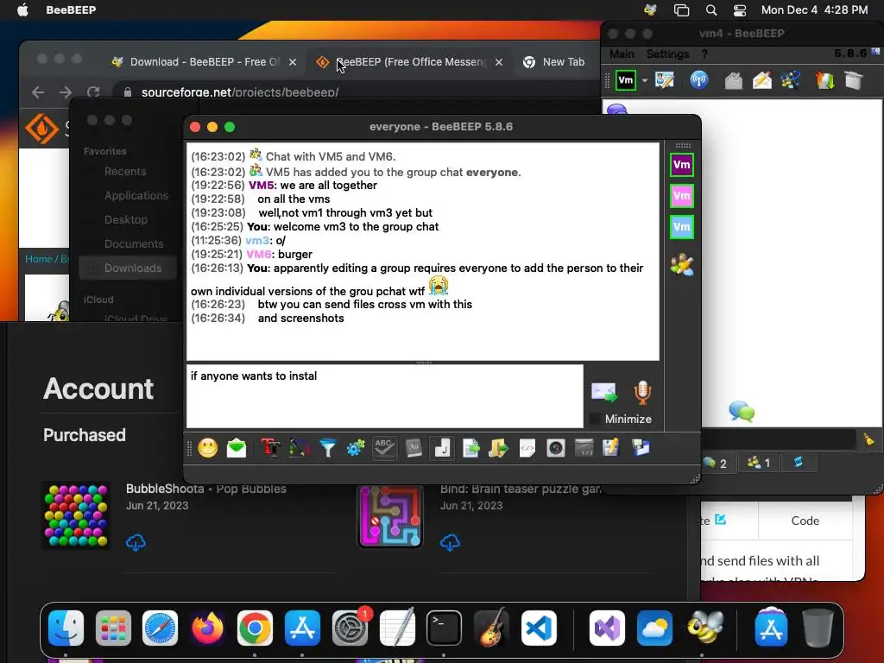Close the BeeBEEP Free Office Messenger tab
This screenshot has height=663, width=884.
pos(499,62)
